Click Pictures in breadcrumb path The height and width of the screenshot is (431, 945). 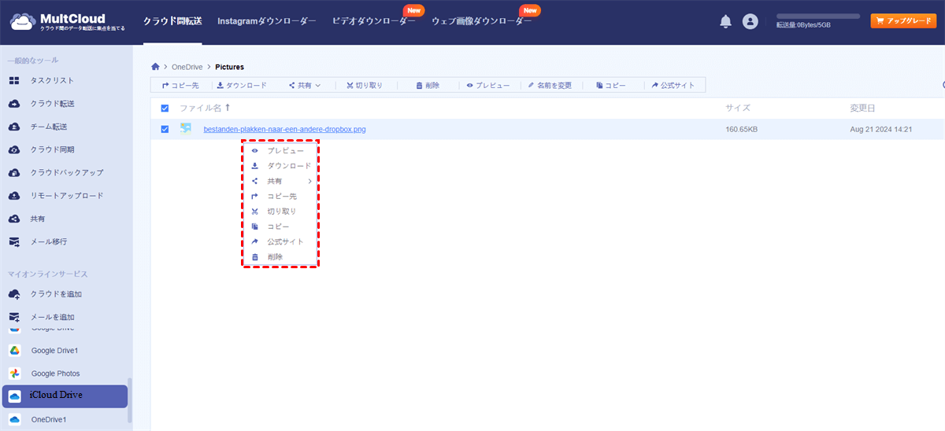(x=229, y=67)
